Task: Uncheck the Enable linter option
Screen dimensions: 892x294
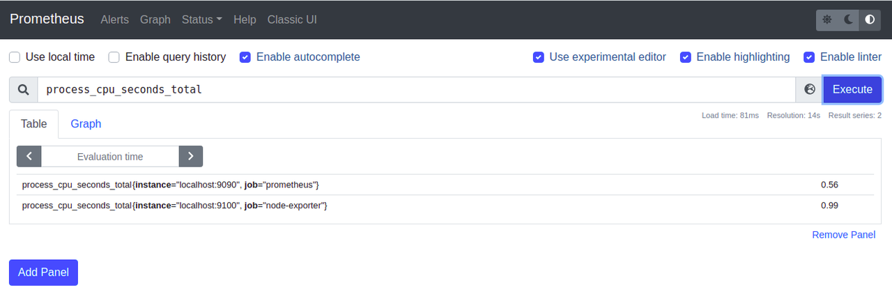Action: click(809, 57)
